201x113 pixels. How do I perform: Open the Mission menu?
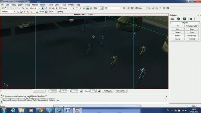(x=35, y=5)
